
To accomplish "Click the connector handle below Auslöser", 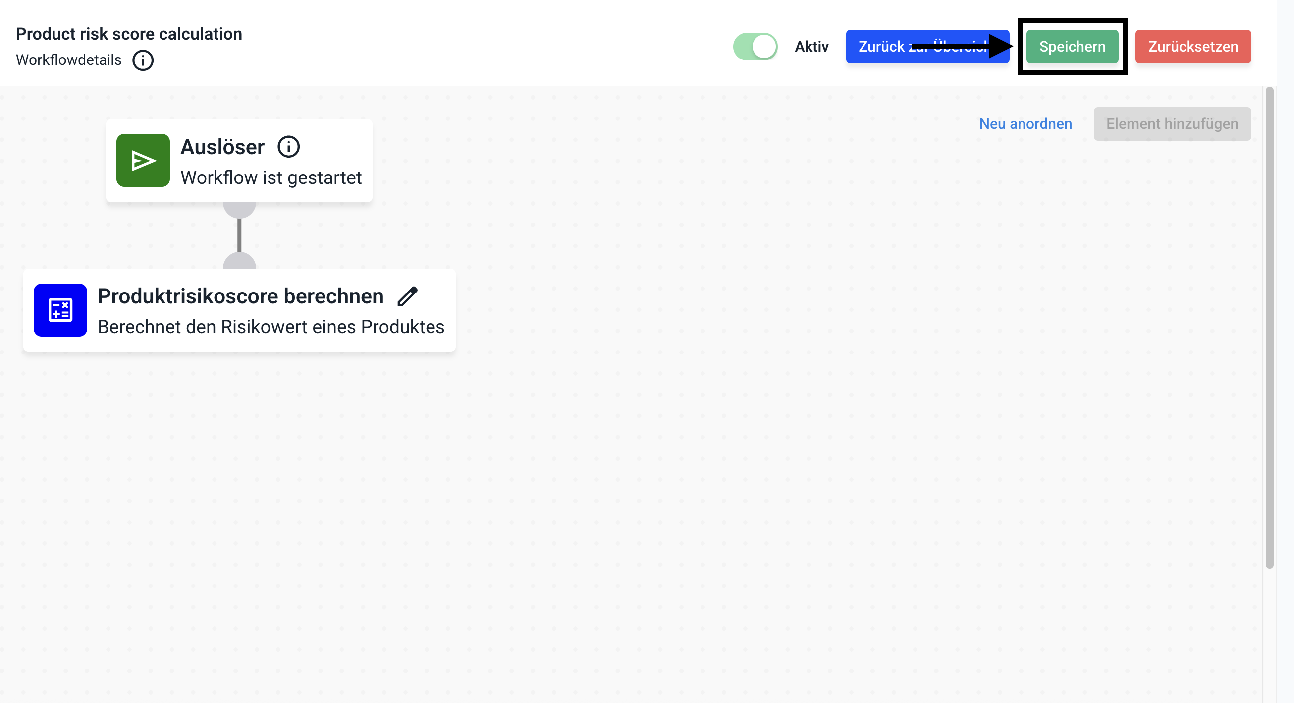I will point(240,209).
